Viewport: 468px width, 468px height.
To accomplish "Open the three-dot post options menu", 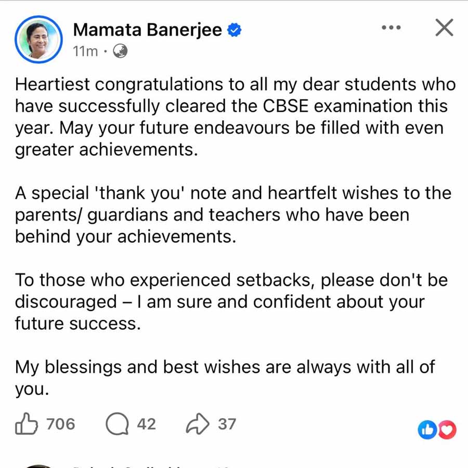I will [x=391, y=27].
